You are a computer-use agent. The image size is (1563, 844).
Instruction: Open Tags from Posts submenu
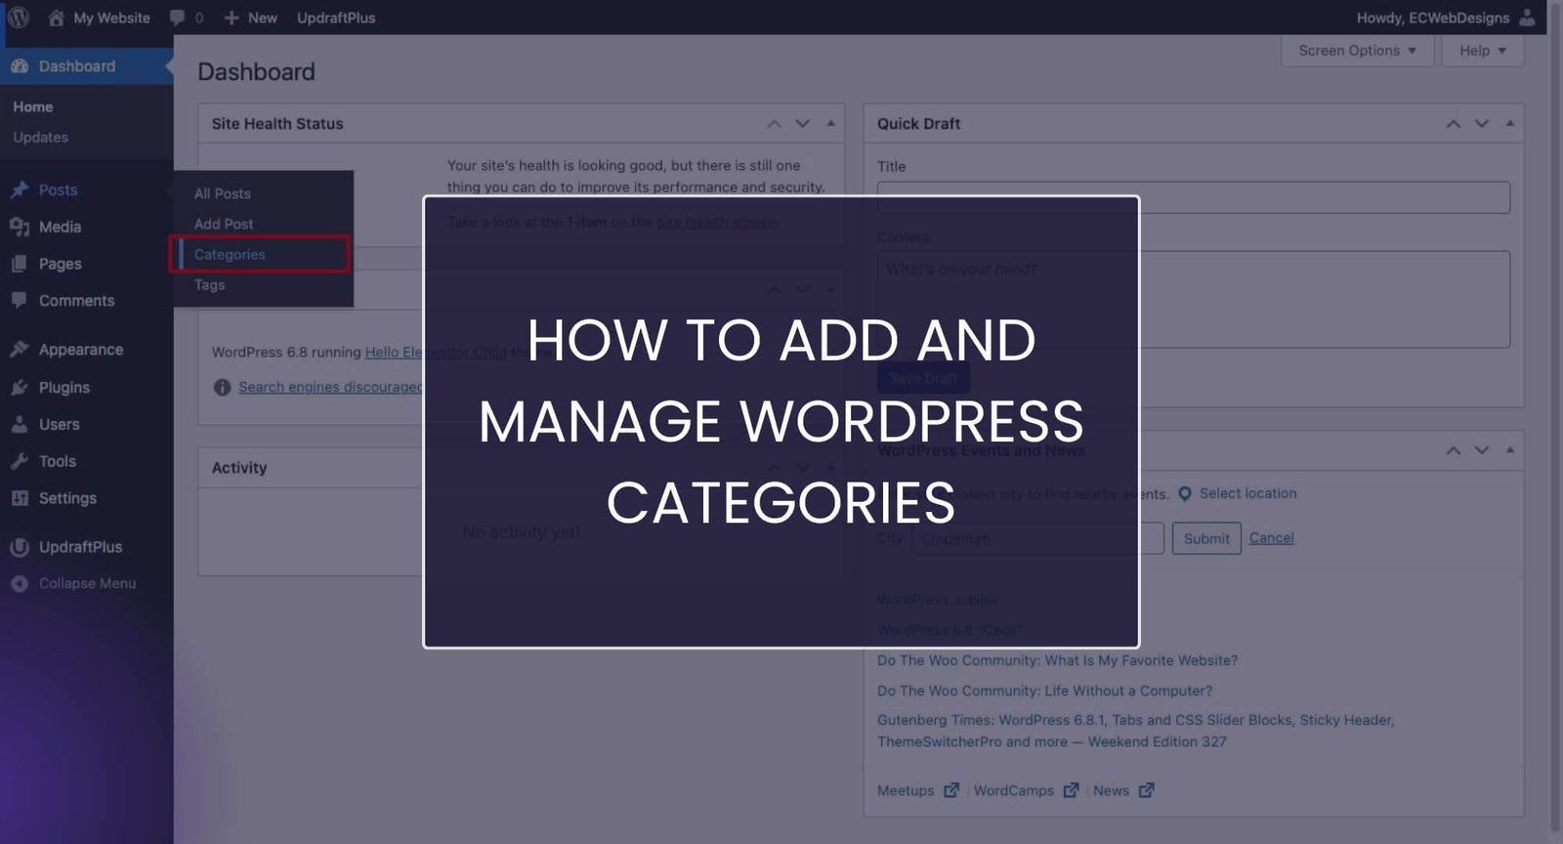[209, 284]
